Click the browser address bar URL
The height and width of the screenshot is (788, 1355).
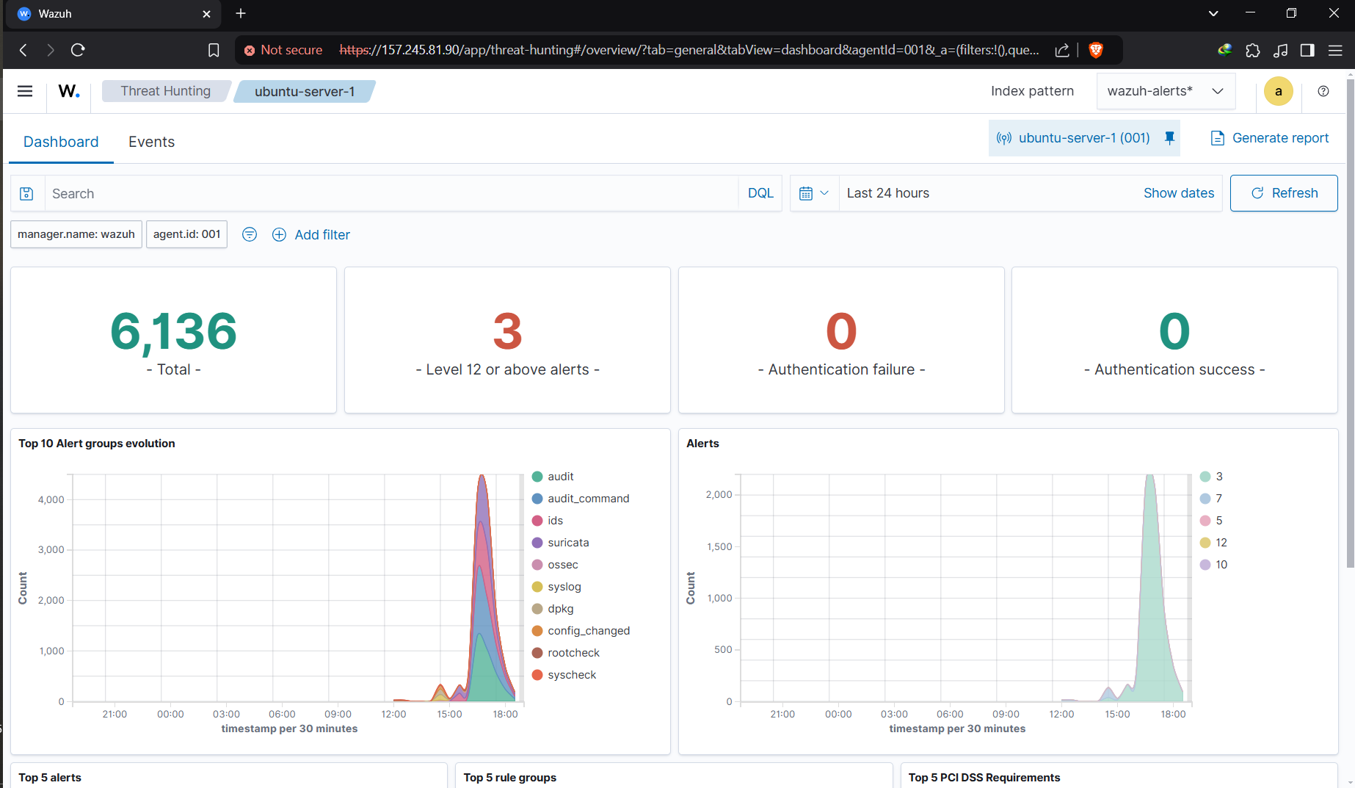coord(689,50)
